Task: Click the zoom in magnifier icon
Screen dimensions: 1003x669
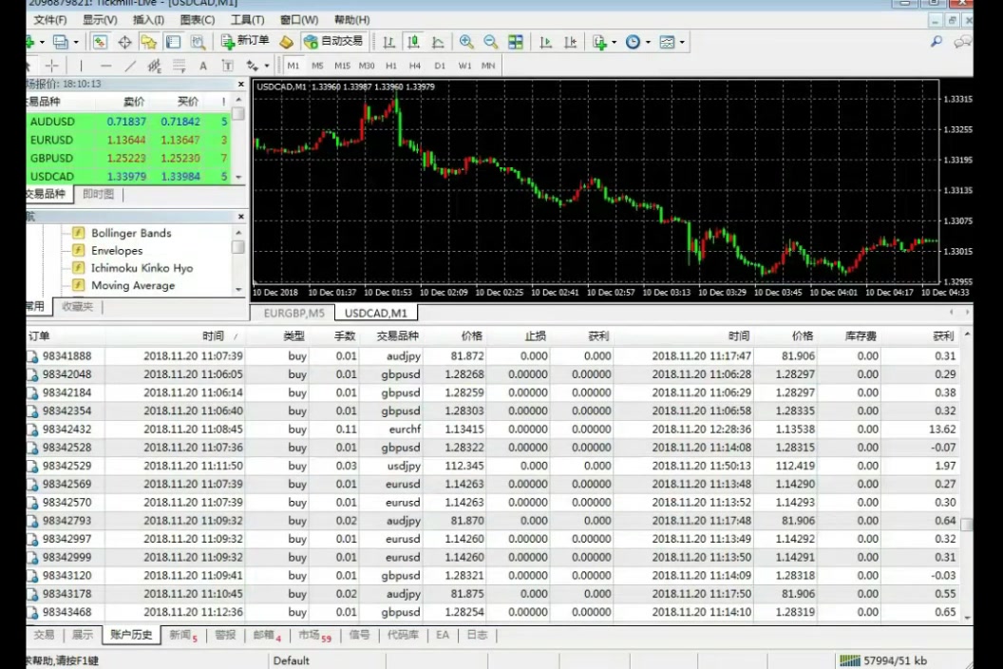Action: [x=466, y=42]
